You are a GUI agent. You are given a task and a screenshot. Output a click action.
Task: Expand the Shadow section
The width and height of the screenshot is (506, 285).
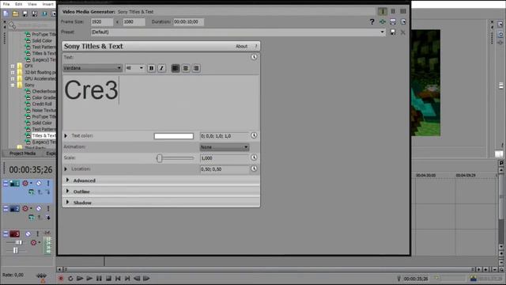(x=67, y=202)
